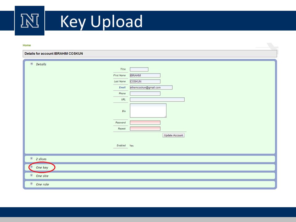Click the 'First Name' label

119,75
